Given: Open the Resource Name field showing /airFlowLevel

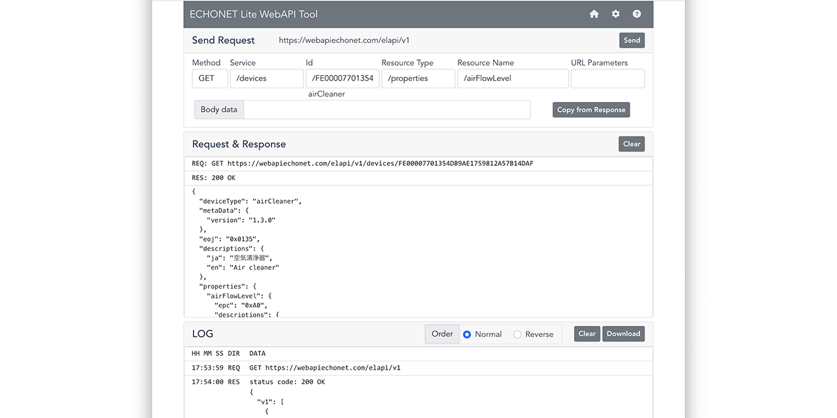Looking at the screenshot, I should pos(513,78).
